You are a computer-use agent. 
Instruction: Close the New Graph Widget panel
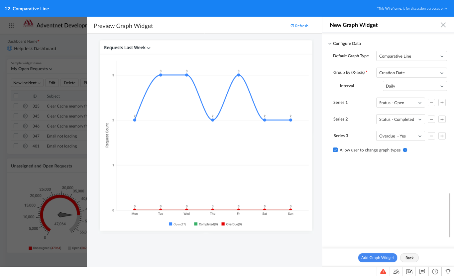[x=443, y=25]
